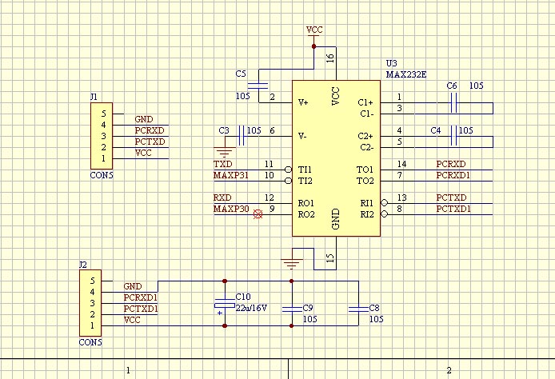
Task: Select the MAXP31 net label
Action: pyautogui.click(x=231, y=176)
